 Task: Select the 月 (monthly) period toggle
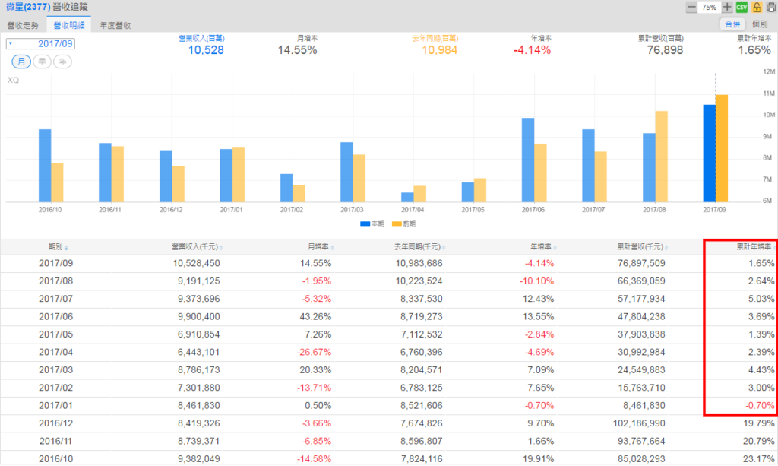tap(21, 62)
